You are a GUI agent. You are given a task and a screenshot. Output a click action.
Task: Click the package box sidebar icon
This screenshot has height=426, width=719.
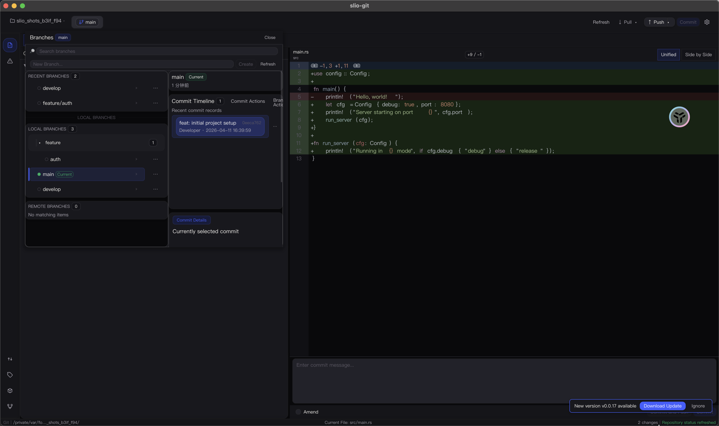(10, 391)
